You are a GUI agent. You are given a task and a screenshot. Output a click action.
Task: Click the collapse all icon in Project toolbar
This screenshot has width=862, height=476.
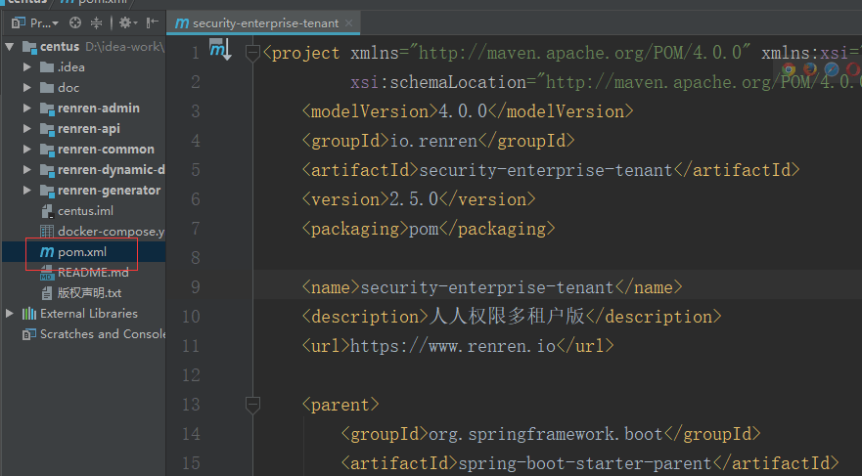96,23
